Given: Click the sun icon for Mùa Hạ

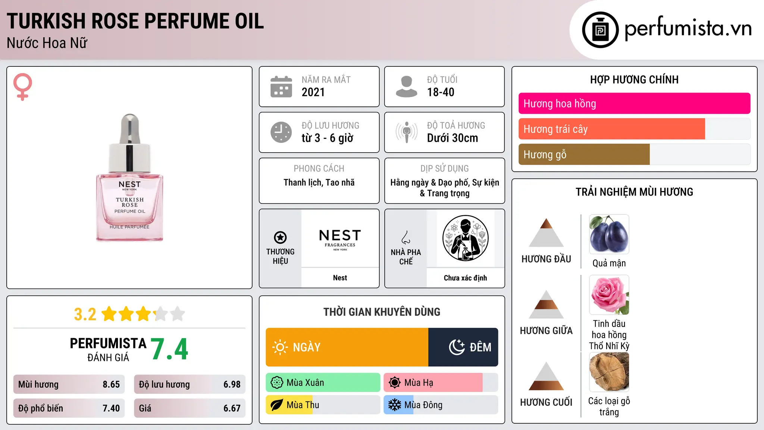Looking at the screenshot, I should pos(395,383).
